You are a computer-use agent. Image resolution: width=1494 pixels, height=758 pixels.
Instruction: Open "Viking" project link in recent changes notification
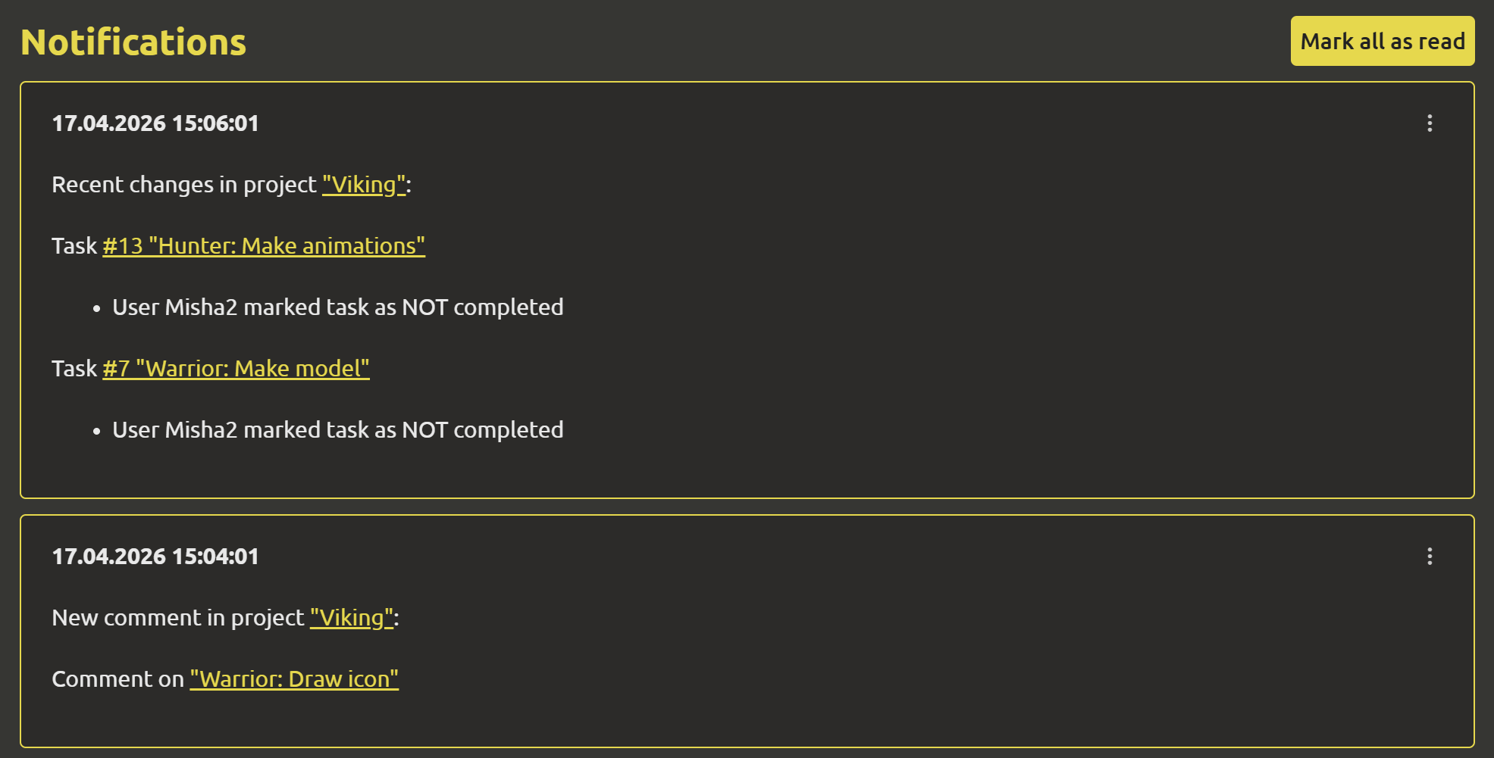(x=364, y=185)
